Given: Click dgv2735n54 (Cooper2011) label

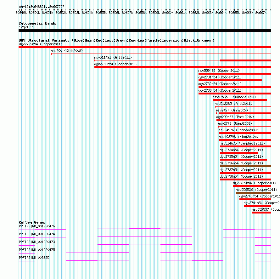Looking at the screenshot, I should tap(241, 157).
